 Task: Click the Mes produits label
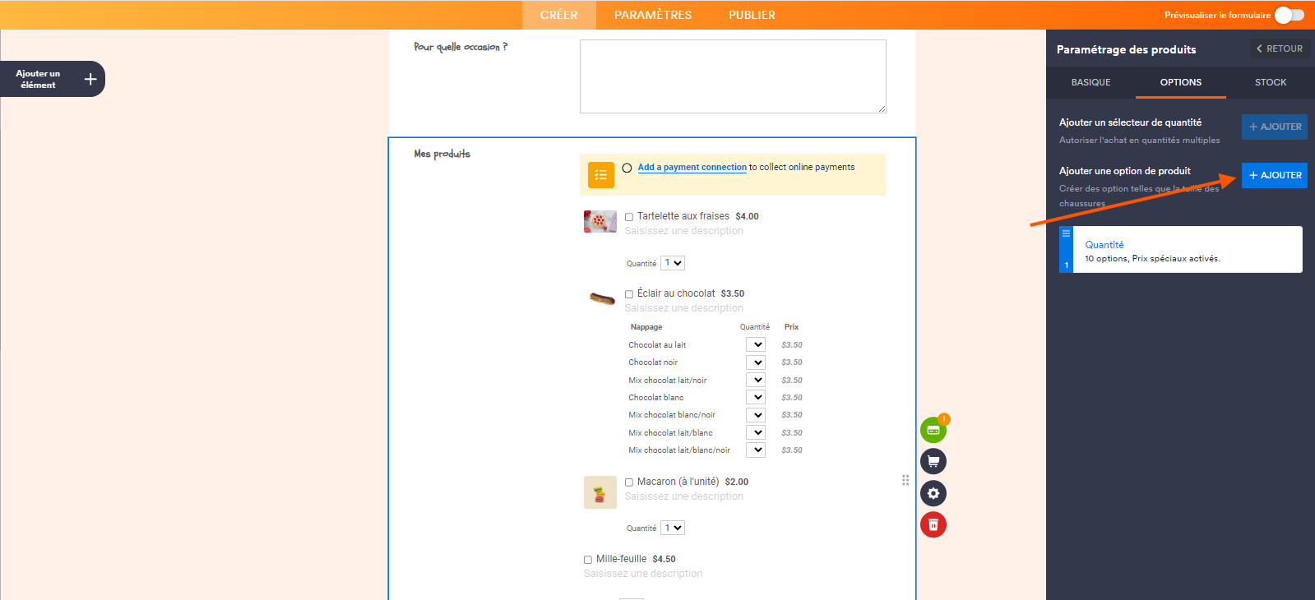tap(442, 154)
